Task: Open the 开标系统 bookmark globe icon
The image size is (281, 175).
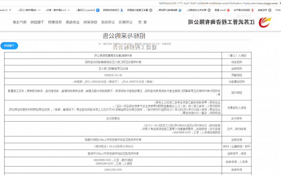Action: pyautogui.click(x=270, y=10)
